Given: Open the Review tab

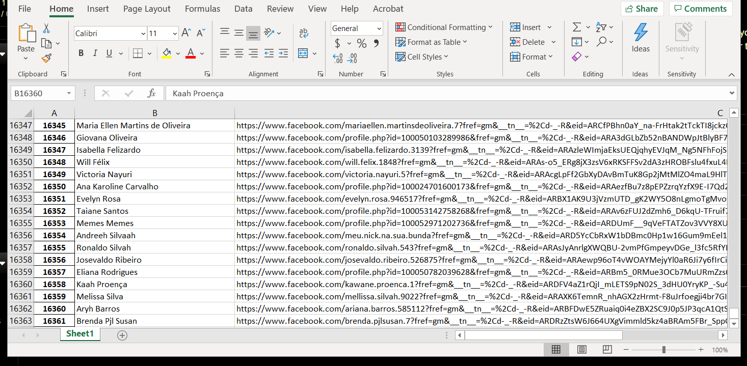Looking at the screenshot, I should pyautogui.click(x=280, y=9).
